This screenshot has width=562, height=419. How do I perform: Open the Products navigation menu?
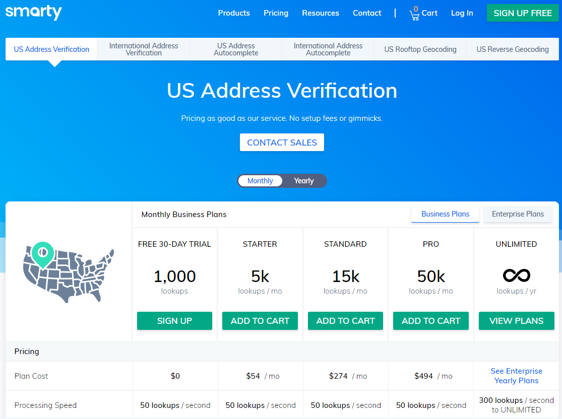click(234, 13)
